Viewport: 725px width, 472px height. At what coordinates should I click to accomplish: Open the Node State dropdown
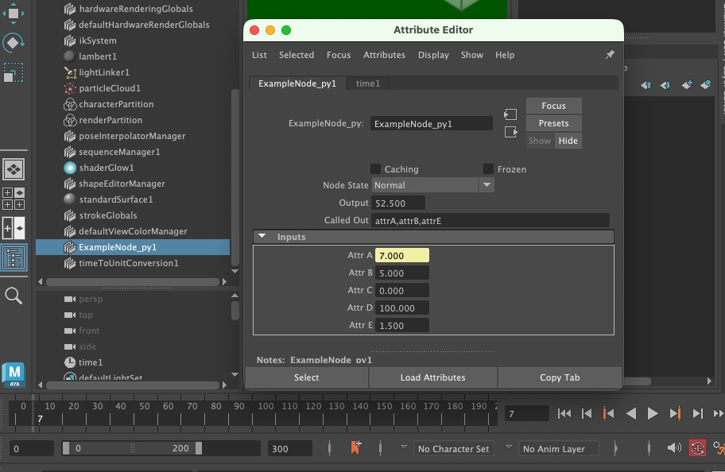click(433, 185)
